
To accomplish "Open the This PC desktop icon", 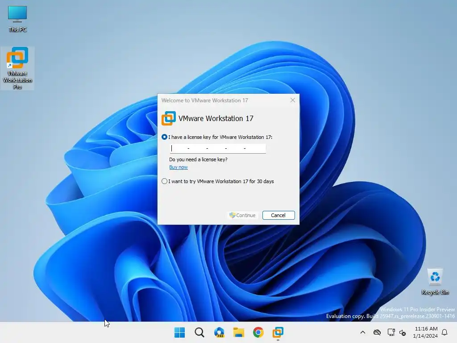I will (17, 19).
